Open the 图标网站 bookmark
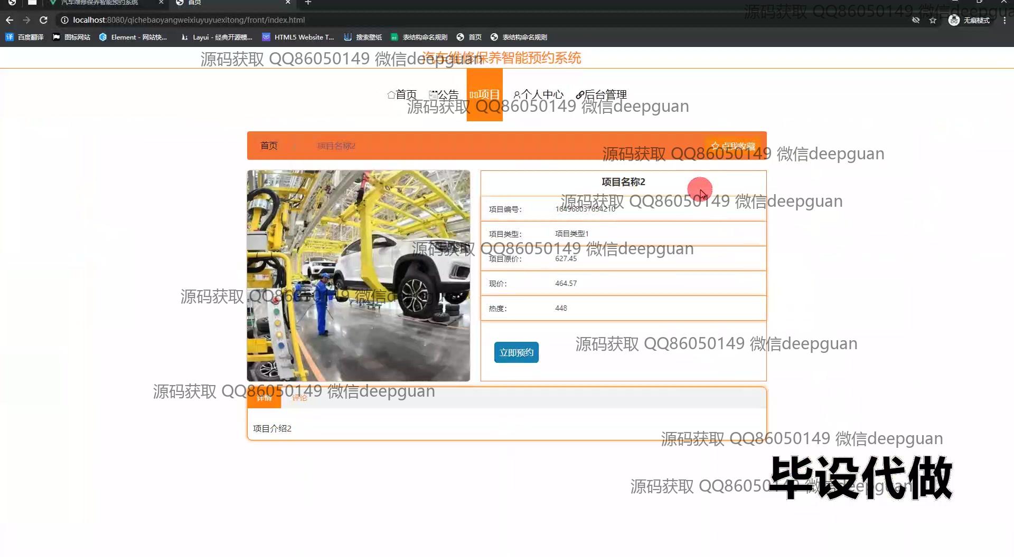The height and width of the screenshot is (557, 1014). 72,37
